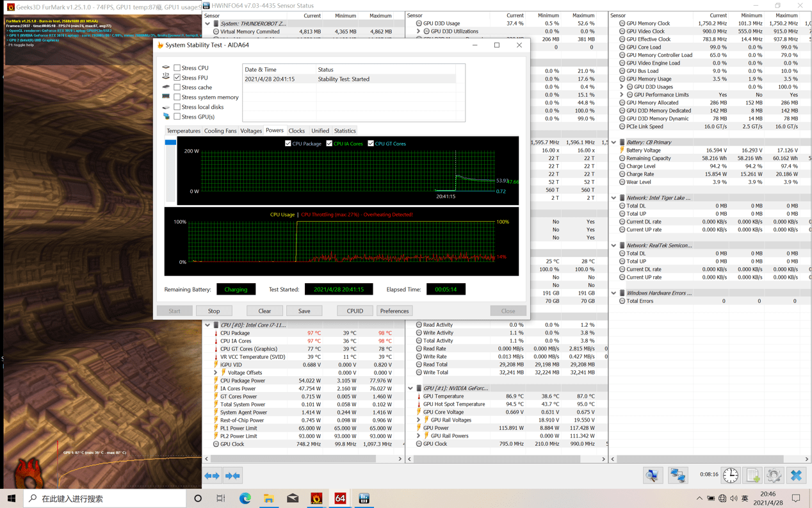The width and height of the screenshot is (812, 508).
Task: Open Mail app from taskbar
Action: pos(293,498)
